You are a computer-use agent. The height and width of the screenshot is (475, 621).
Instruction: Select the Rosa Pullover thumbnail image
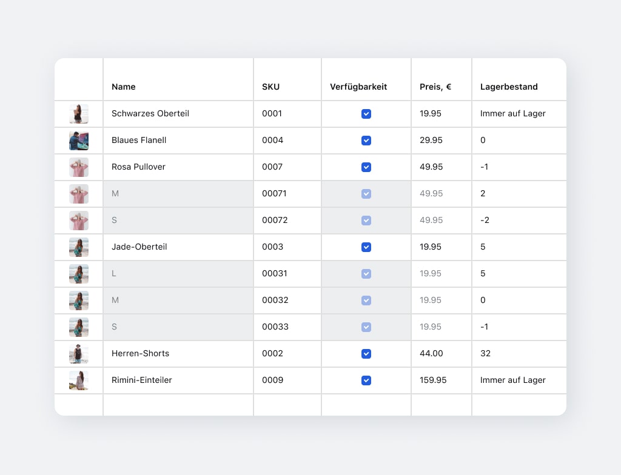click(x=79, y=167)
